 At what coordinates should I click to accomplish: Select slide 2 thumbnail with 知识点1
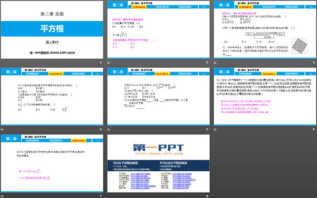point(158,30)
